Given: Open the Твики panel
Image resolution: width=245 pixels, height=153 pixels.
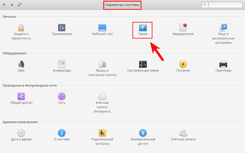Looking at the screenshot, I should tap(143, 30).
